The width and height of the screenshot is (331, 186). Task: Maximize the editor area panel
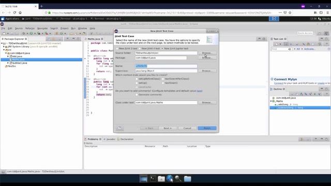(264, 39)
